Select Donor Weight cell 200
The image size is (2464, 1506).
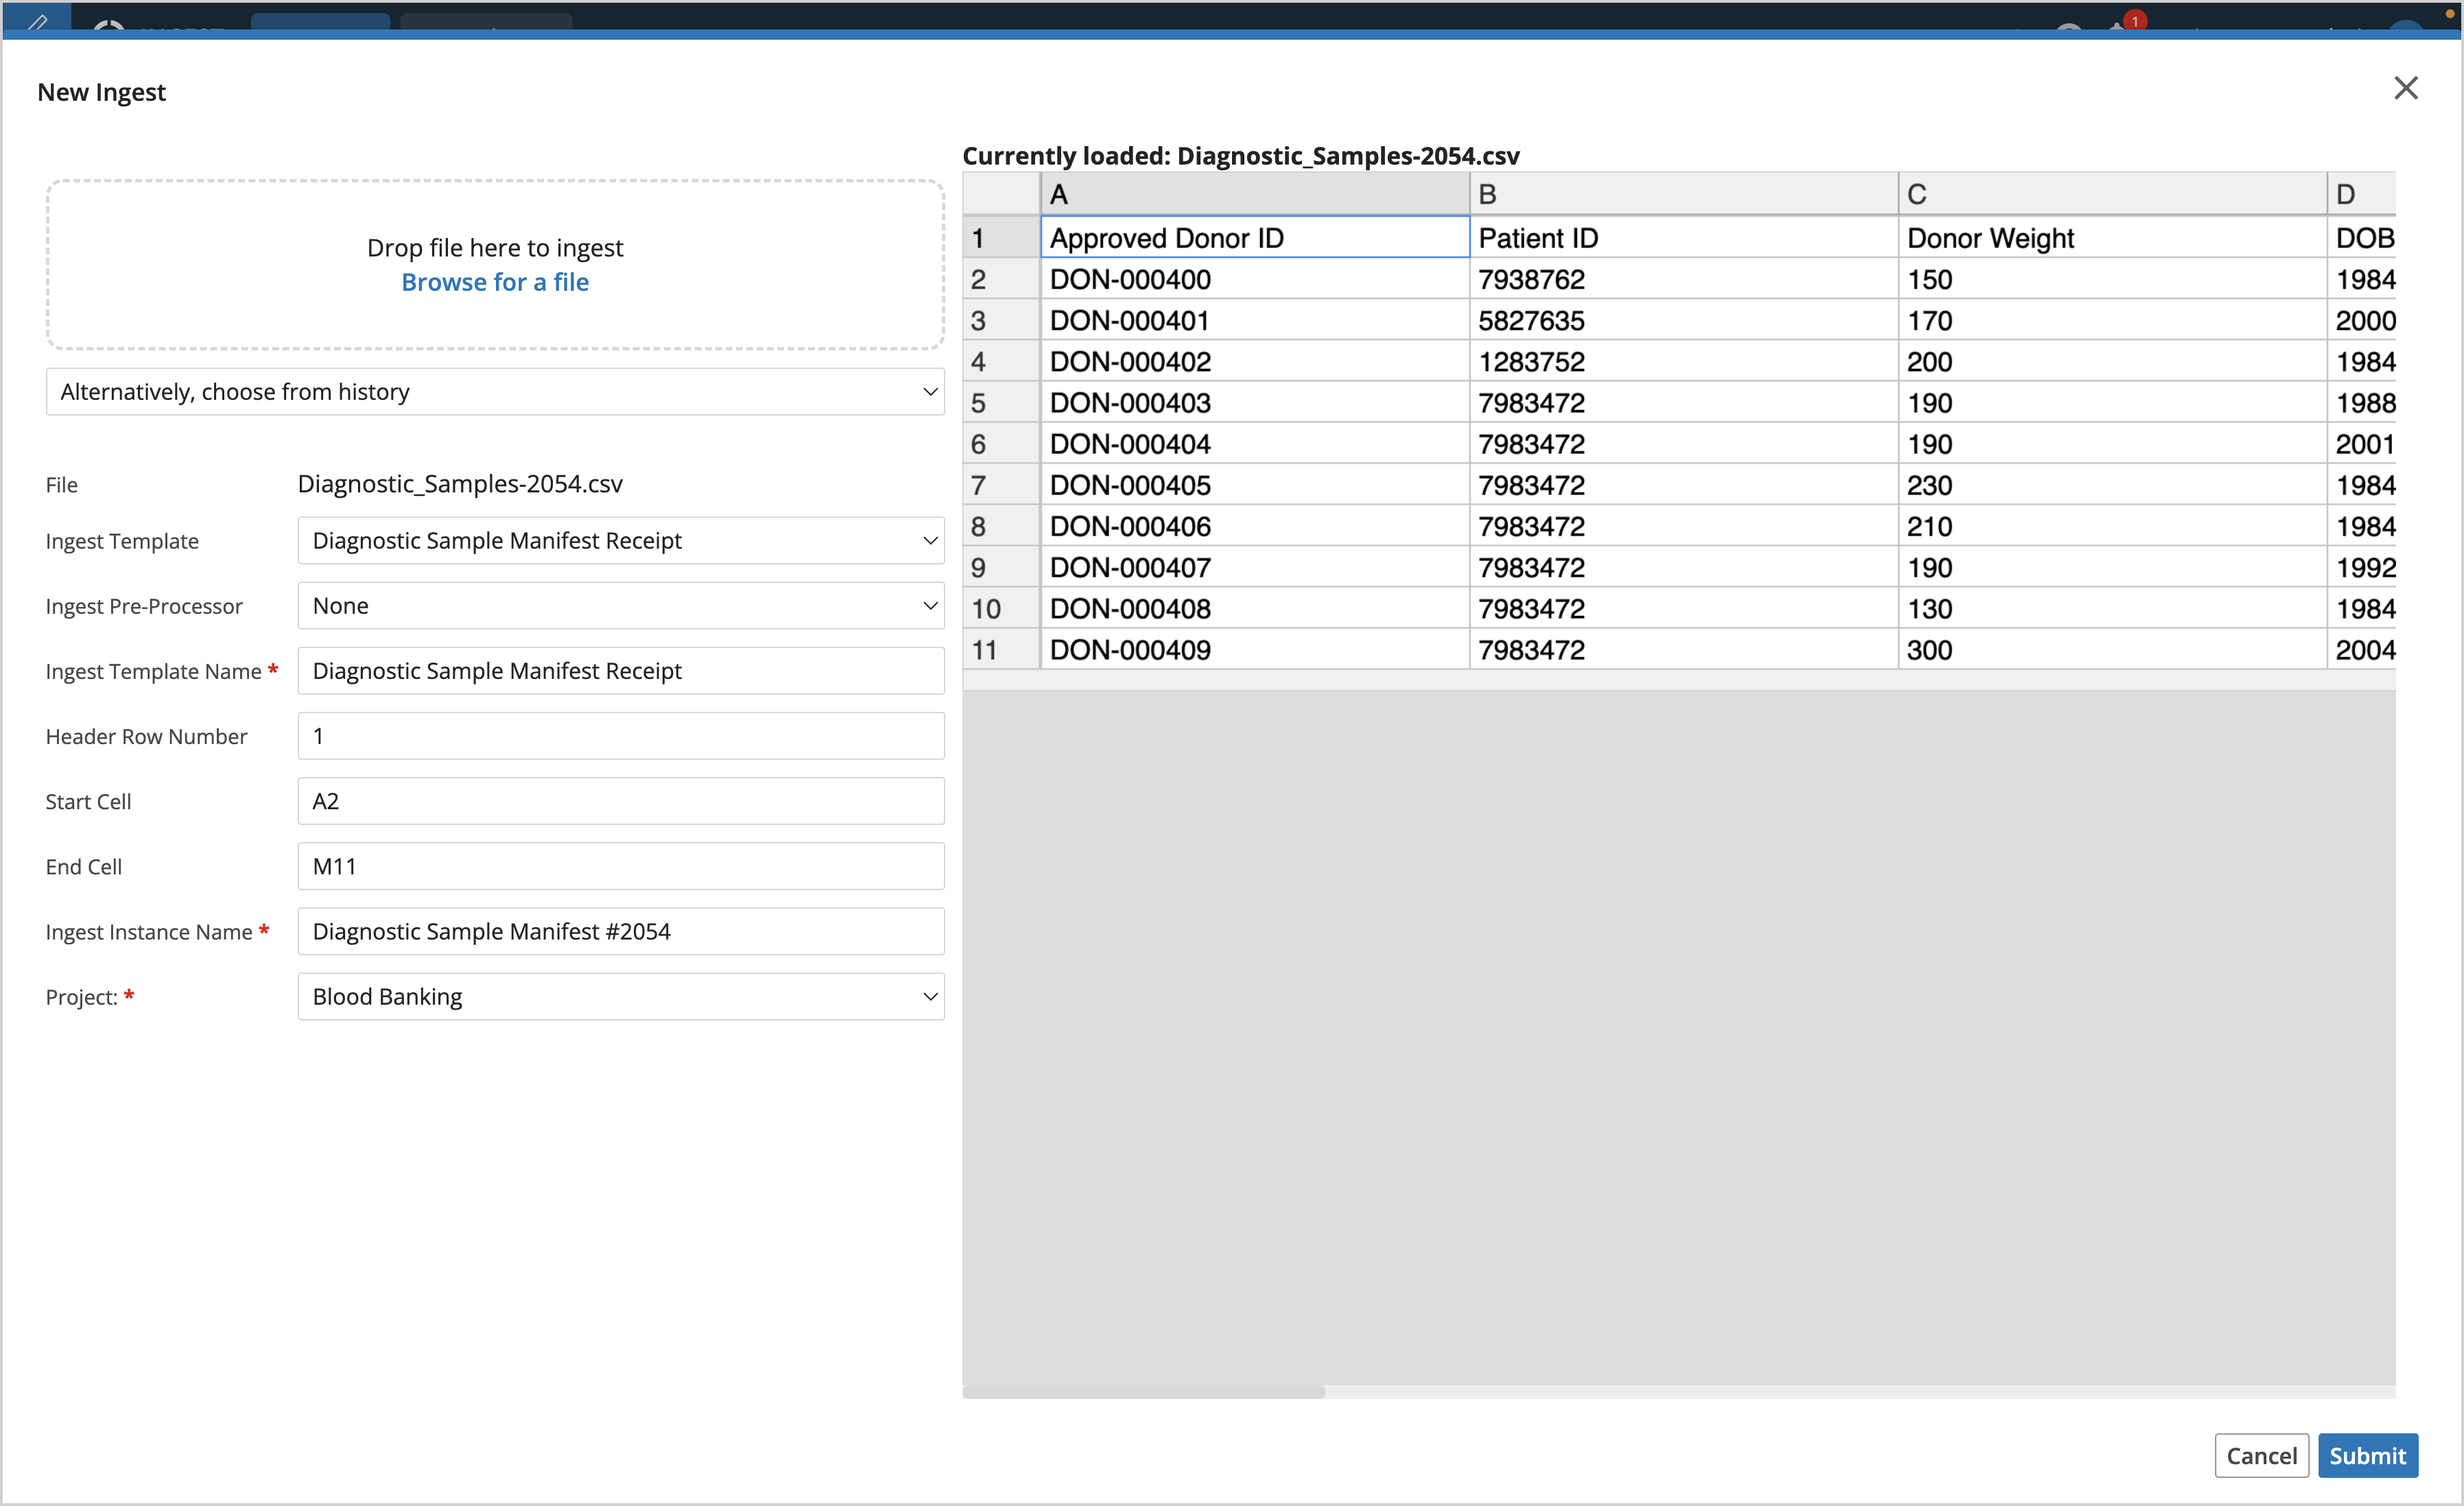point(2113,361)
